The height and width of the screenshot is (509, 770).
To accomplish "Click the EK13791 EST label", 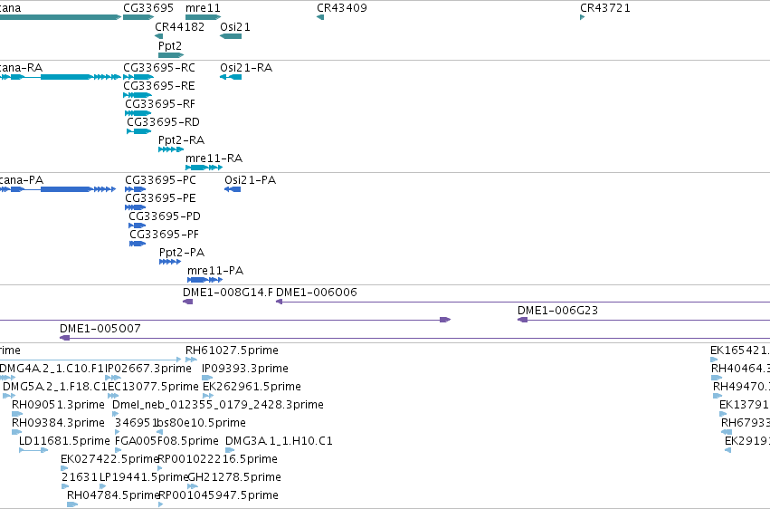I will 745,405.
